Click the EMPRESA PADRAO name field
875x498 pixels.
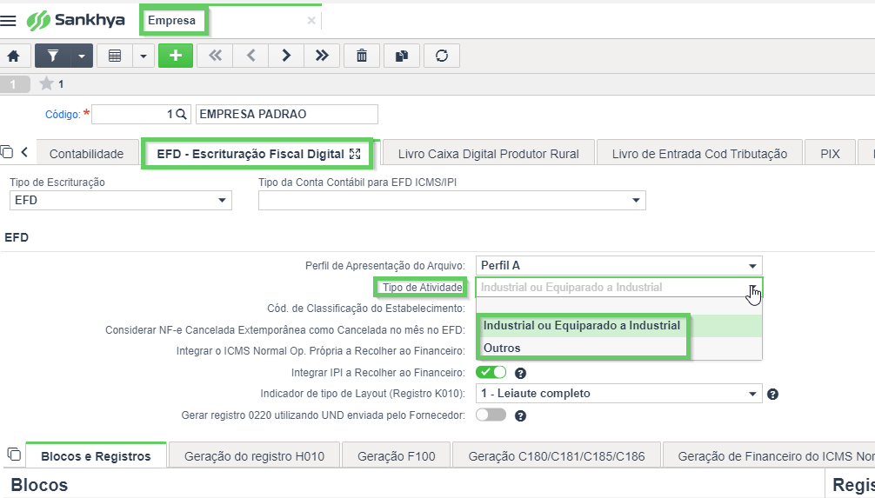[x=287, y=115]
